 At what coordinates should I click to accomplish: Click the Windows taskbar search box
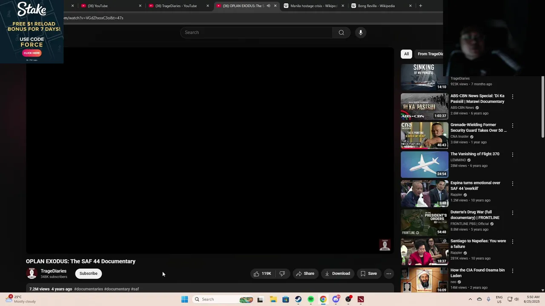click(x=222, y=299)
